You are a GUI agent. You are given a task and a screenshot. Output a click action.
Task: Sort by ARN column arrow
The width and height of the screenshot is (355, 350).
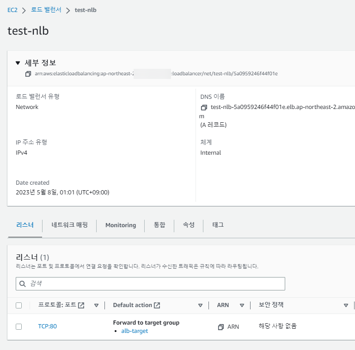coord(242,306)
